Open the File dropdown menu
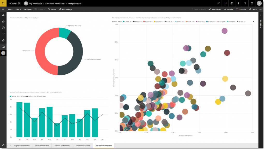Image resolution: width=265 pixels, height=150 pixels. (10, 9)
